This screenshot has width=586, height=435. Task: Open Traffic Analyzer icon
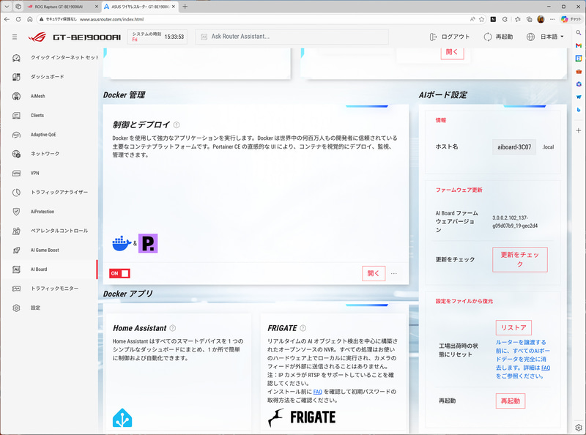[16, 192]
